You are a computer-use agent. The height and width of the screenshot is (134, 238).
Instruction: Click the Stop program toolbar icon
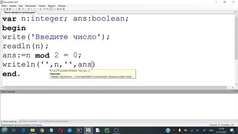(x=38, y=9)
